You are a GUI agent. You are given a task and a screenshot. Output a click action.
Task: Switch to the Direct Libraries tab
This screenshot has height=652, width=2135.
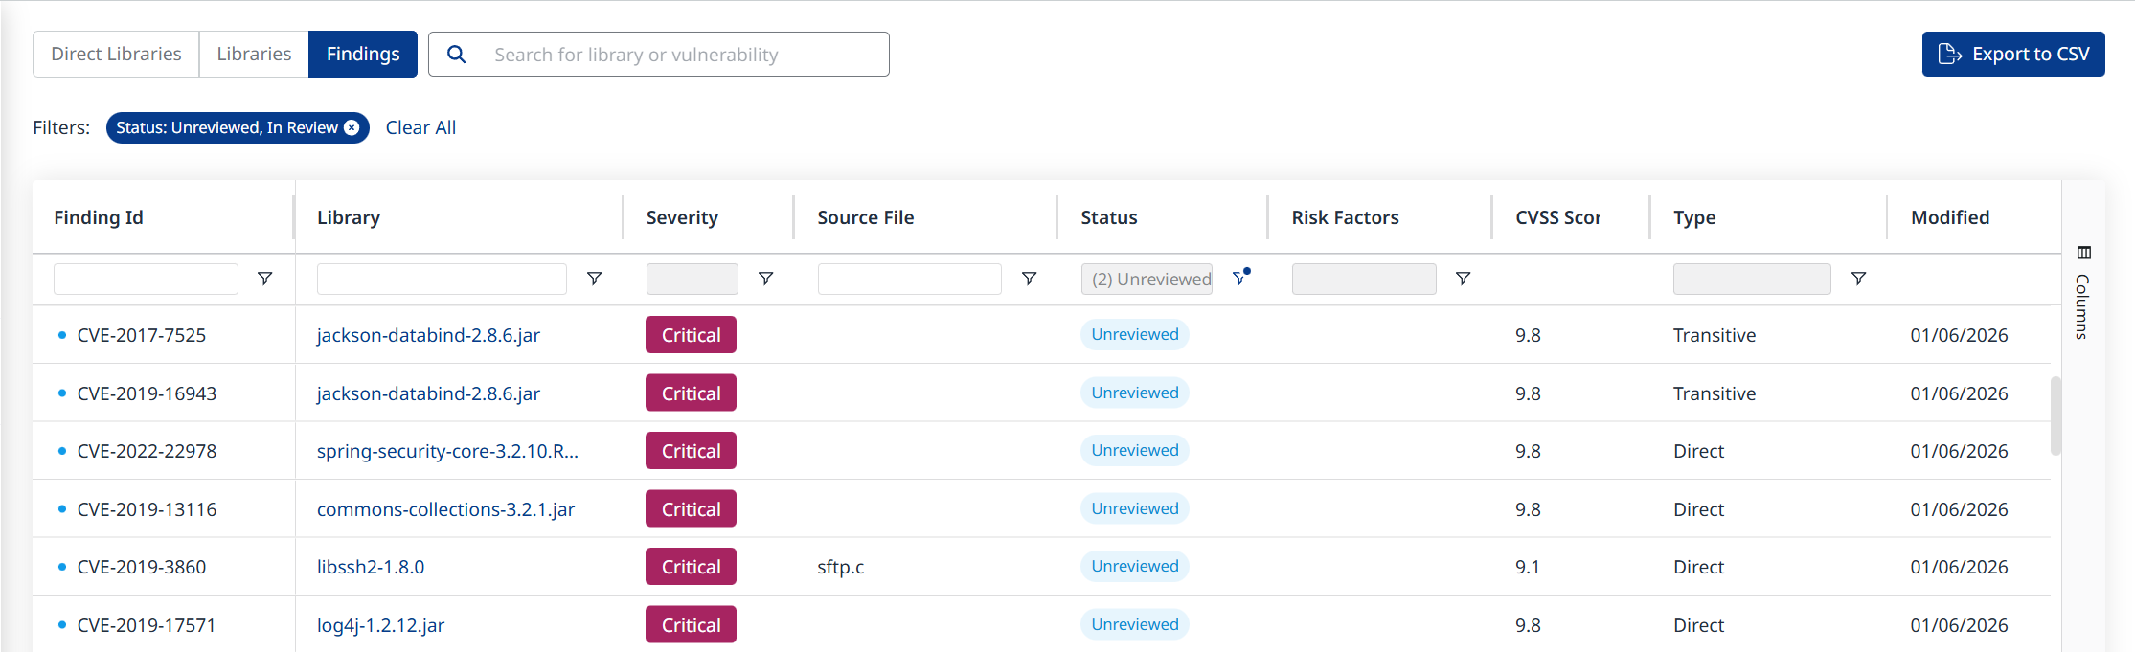tap(116, 55)
